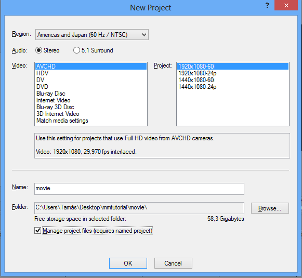Pick 1920x1080-24p project template
The width and height of the screenshot is (302, 278).
(x=233, y=73)
